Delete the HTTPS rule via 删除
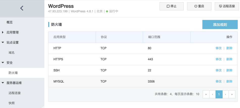 (229, 59)
